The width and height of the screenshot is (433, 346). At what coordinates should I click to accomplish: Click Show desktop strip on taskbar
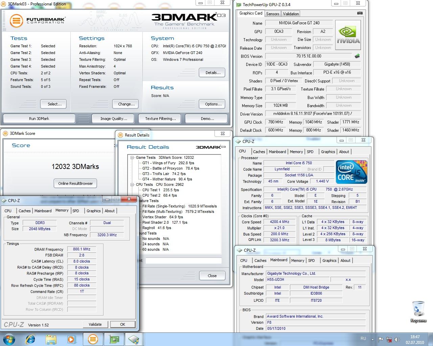430,340
